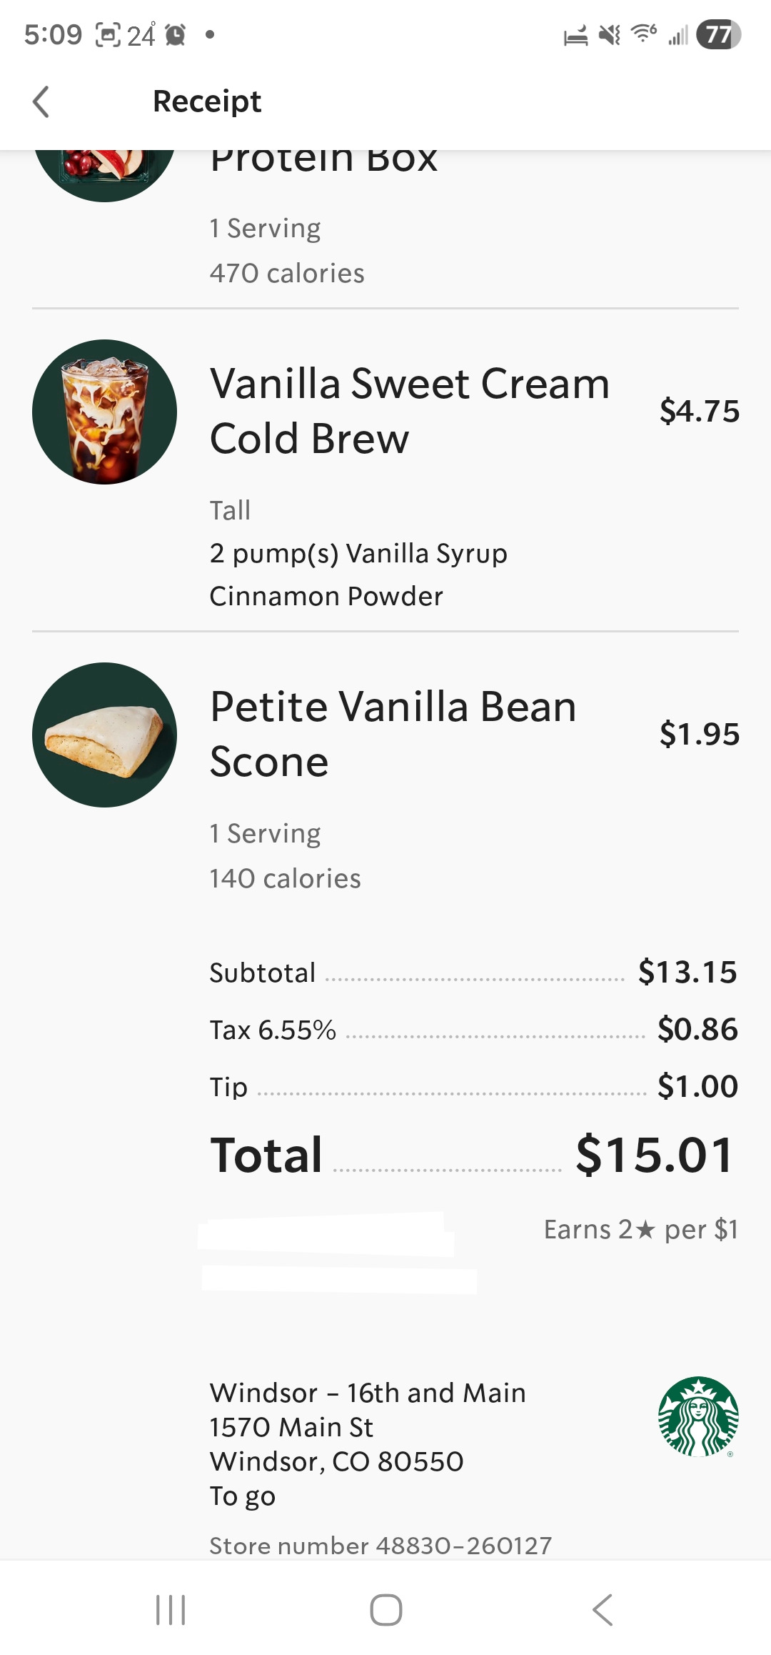Tap the alarm clock status icon
The image size is (771, 1655).
pyautogui.click(x=175, y=34)
